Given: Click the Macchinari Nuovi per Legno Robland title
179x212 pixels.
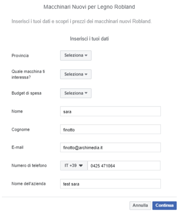Looking at the screenshot, I should (x=89, y=7).
